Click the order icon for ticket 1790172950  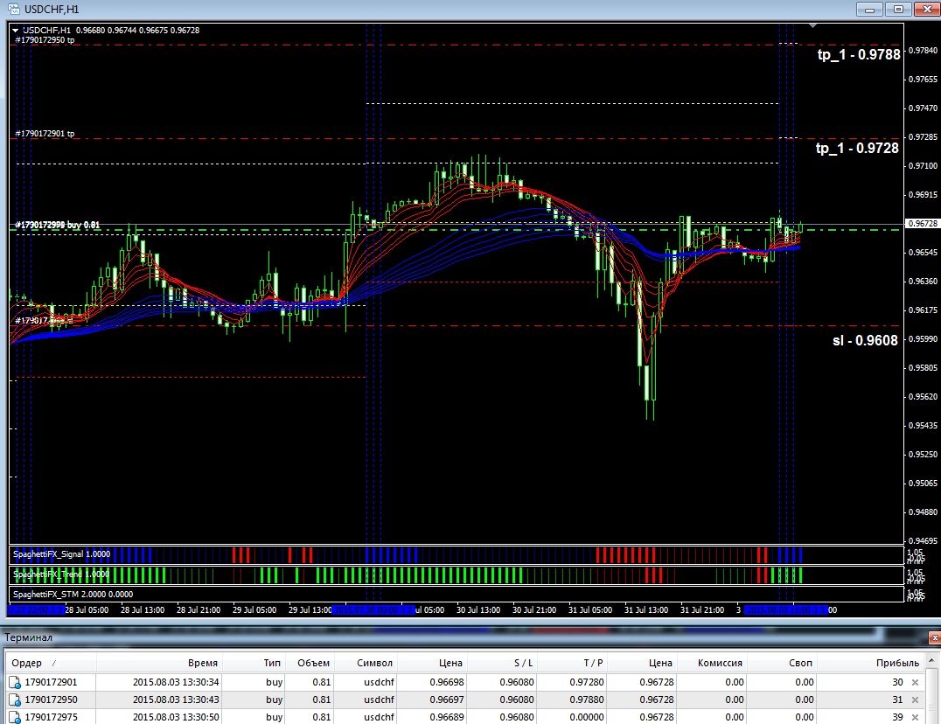(15, 700)
